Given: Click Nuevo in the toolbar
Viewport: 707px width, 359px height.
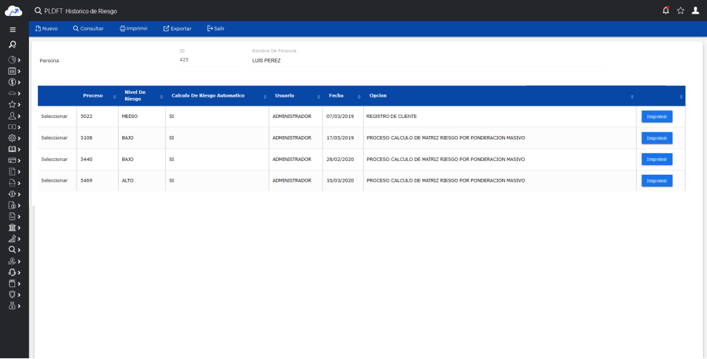Looking at the screenshot, I should pos(46,28).
